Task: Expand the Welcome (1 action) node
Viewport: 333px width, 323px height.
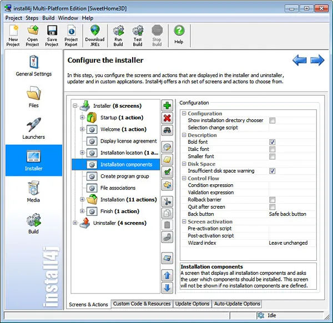Action: pyautogui.click(x=82, y=129)
